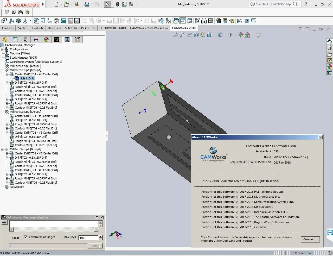The image size is (333, 256).
Task: Click the Zoom to Area viewport icon
Action: (183, 35)
